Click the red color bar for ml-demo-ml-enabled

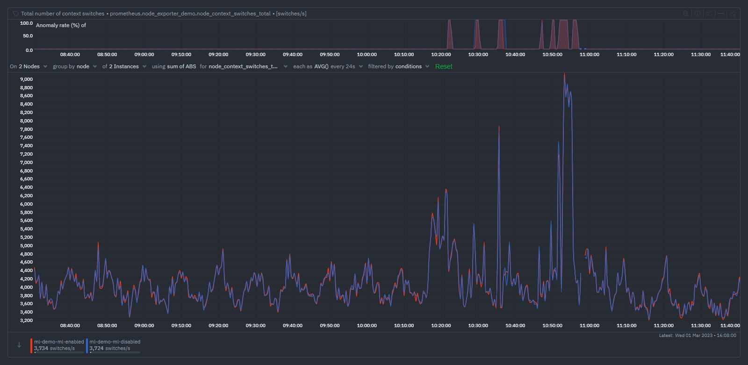point(31,345)
